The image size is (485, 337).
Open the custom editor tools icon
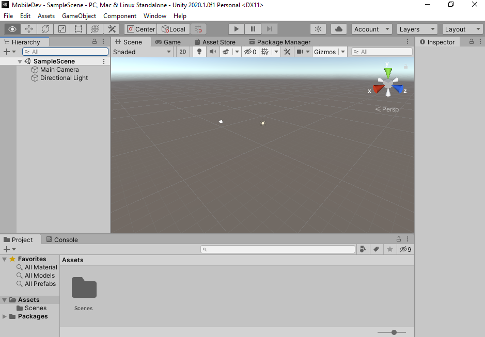click(112, 29)
